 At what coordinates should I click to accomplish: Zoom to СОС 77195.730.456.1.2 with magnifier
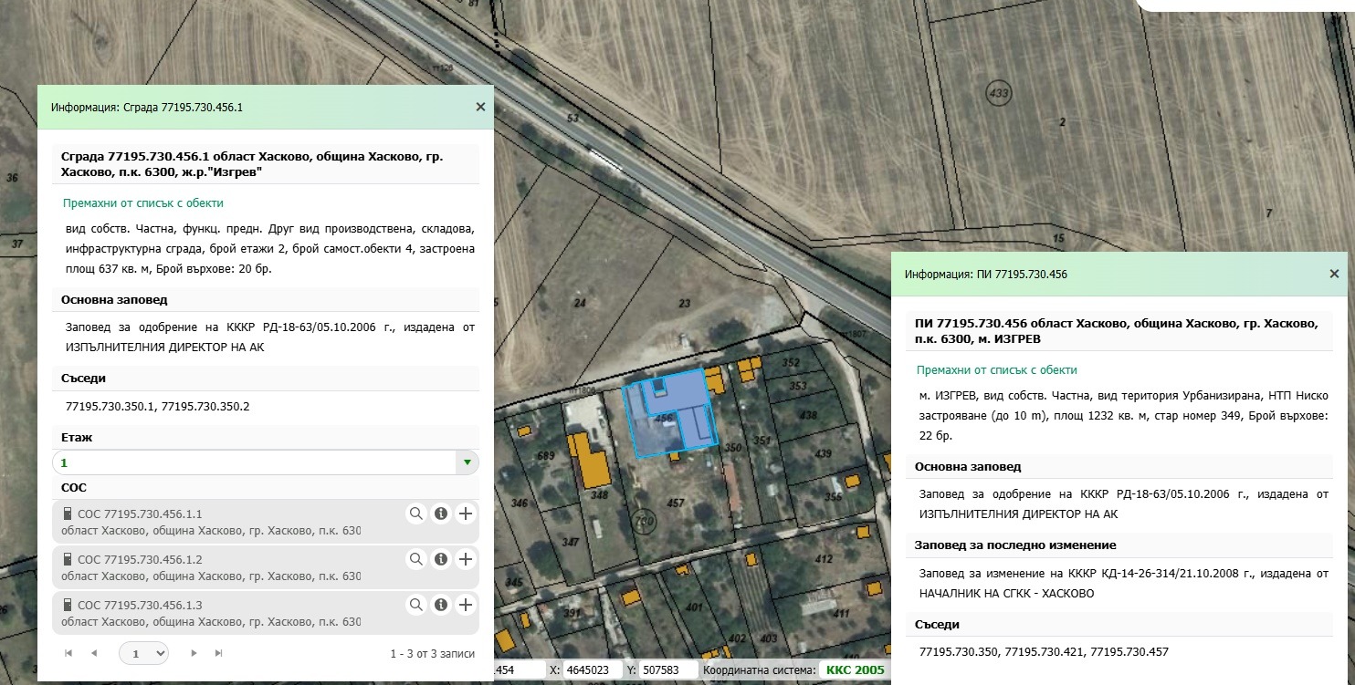pos(416,559)
